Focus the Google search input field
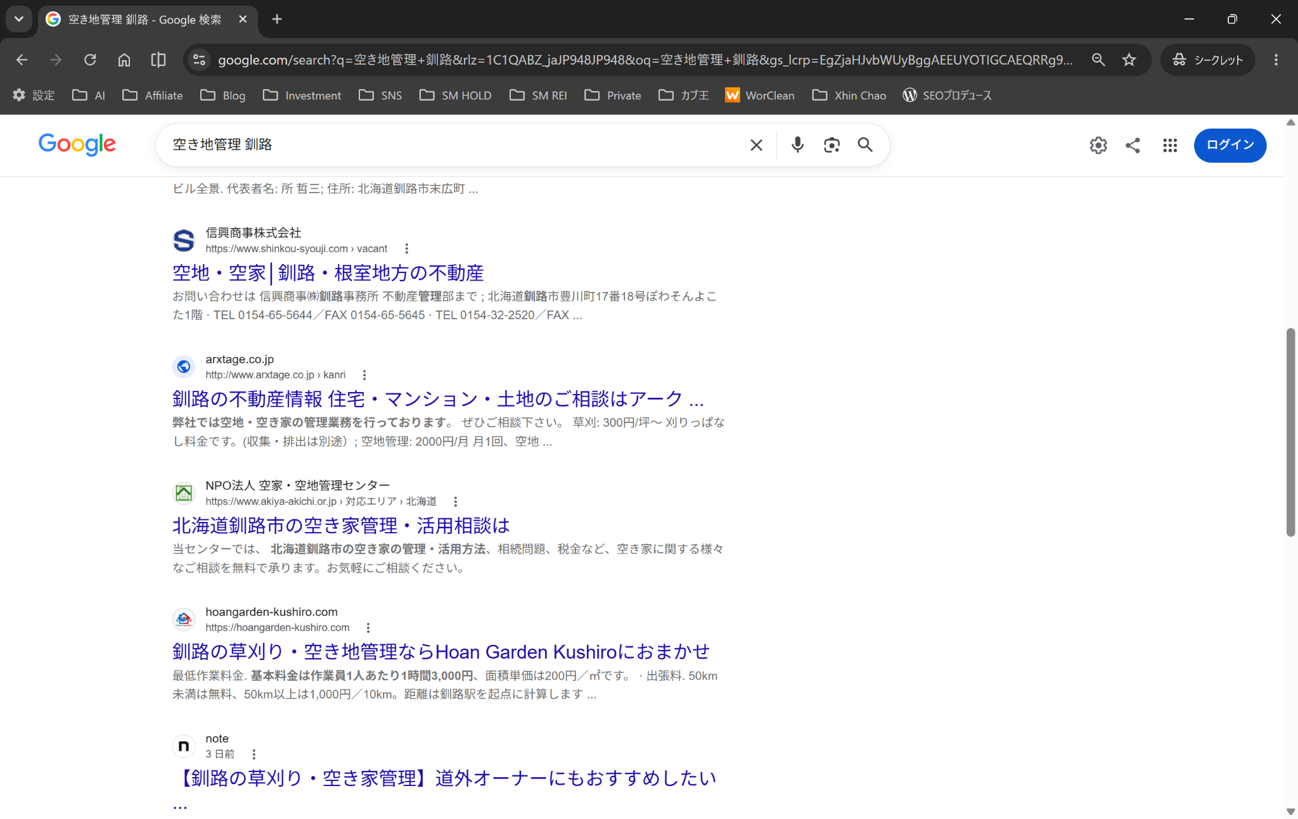Image resolution: width=1298 pixels, height=819 pixels. 456,145
